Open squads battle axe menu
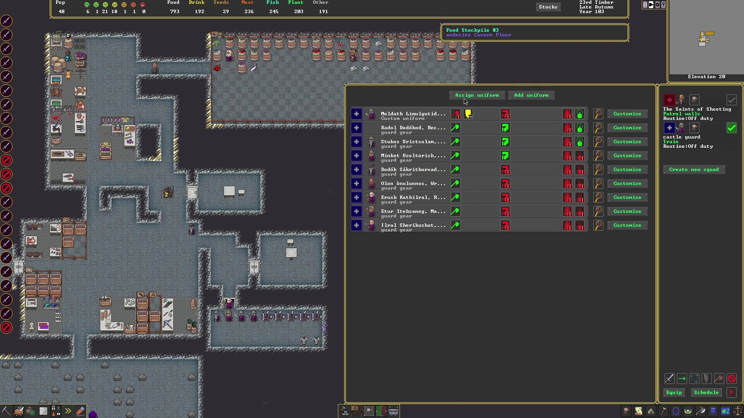Image resolution: width=744 pixels, height=418 pixels. click(700, 411)
